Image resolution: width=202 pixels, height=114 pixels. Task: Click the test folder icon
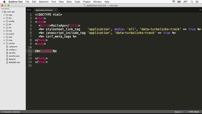(7, 37)
